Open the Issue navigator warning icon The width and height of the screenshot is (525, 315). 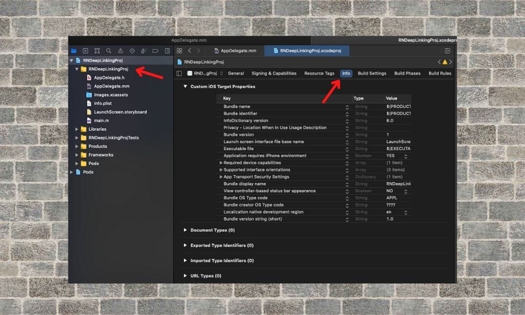tap(121, 51)
